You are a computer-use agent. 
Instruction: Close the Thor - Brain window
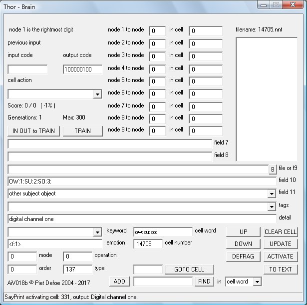(293, 5)
